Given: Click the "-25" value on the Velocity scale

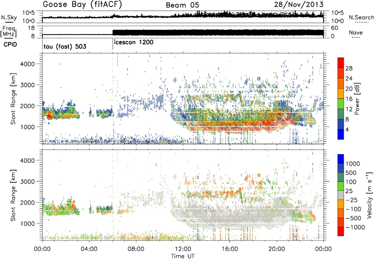Looking at the screenshot, I should tap(351, 200).
